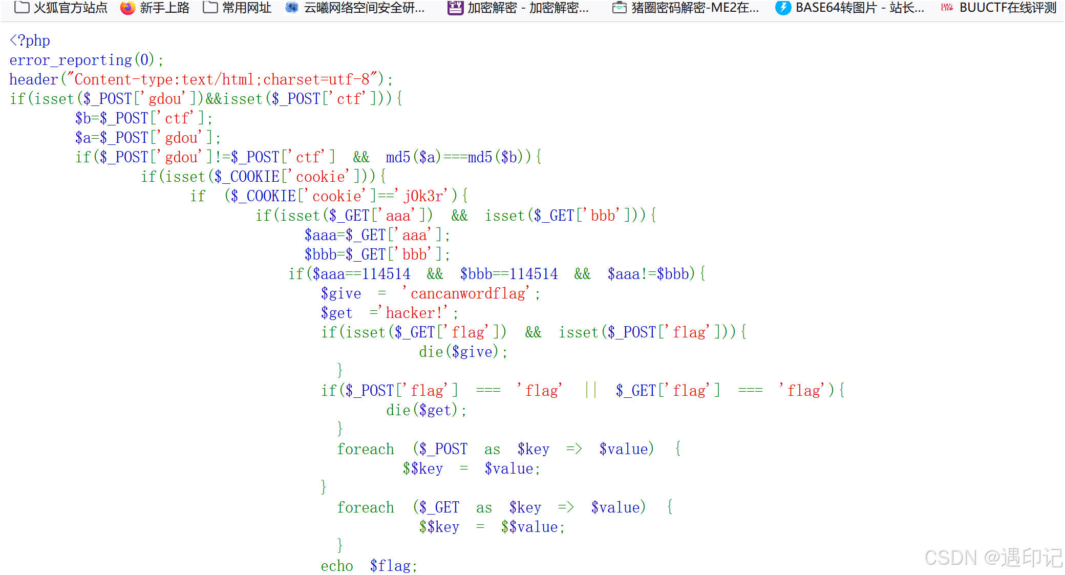Click the die($give); statement

click(x=463, y=352)
